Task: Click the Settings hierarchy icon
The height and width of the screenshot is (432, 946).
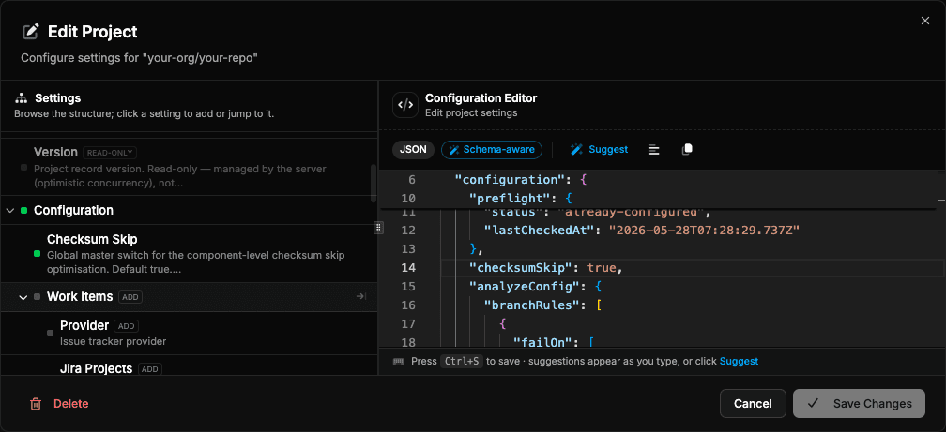Action: coord(21,98)
